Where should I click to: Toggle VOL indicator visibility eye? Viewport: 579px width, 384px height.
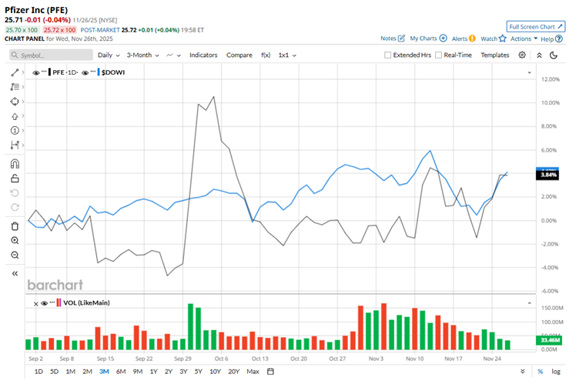coord(45,303)
